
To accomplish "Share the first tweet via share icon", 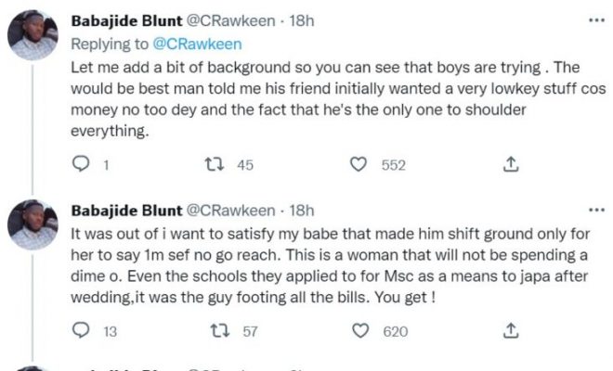I will (x=509, y=164).
